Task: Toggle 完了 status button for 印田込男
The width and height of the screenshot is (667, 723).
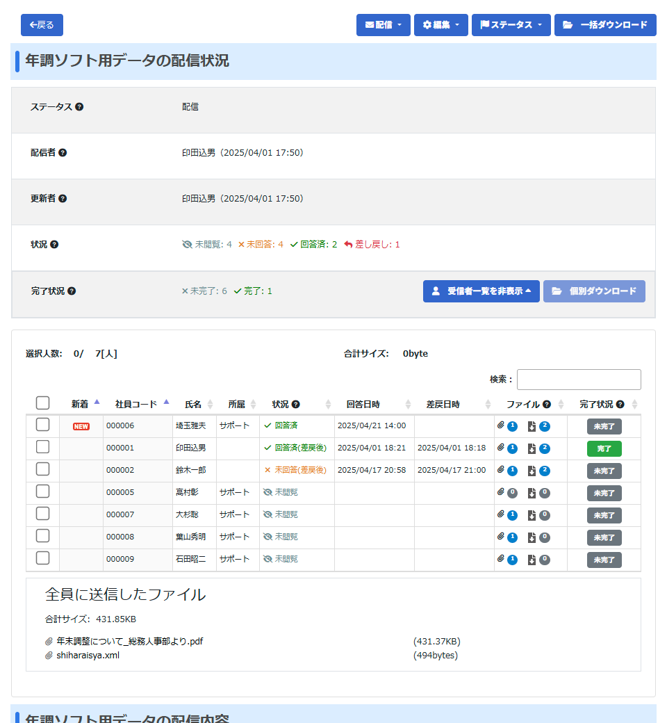Action: pos(604,449)
